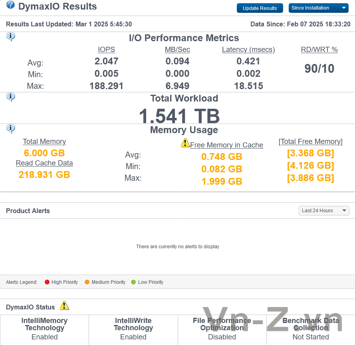Click the 90/10 read/write ratio value

(x=319, y=68)
